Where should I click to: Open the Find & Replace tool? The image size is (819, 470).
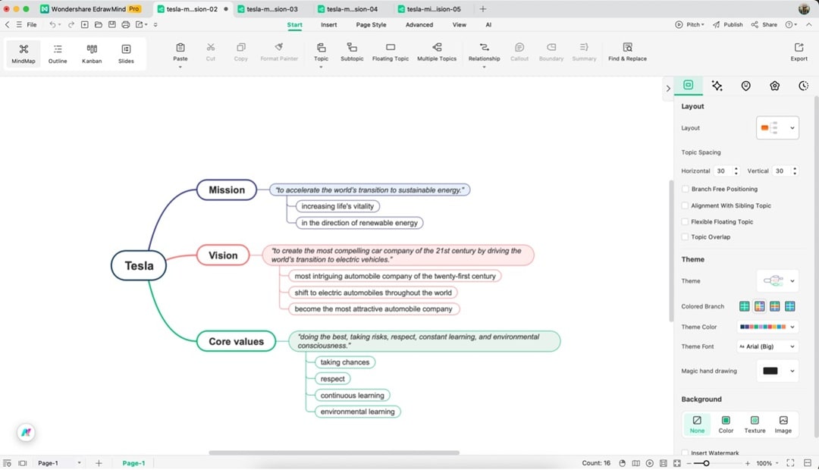click(x=627, y=53)
